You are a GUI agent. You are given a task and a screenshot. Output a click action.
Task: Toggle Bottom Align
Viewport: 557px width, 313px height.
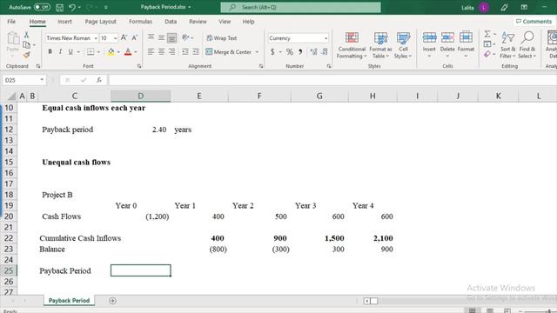pyautogui.click(x=172, y=37)
